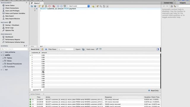Sort by the amount column header
The image size is (190, 107).
tap(44, 53)
